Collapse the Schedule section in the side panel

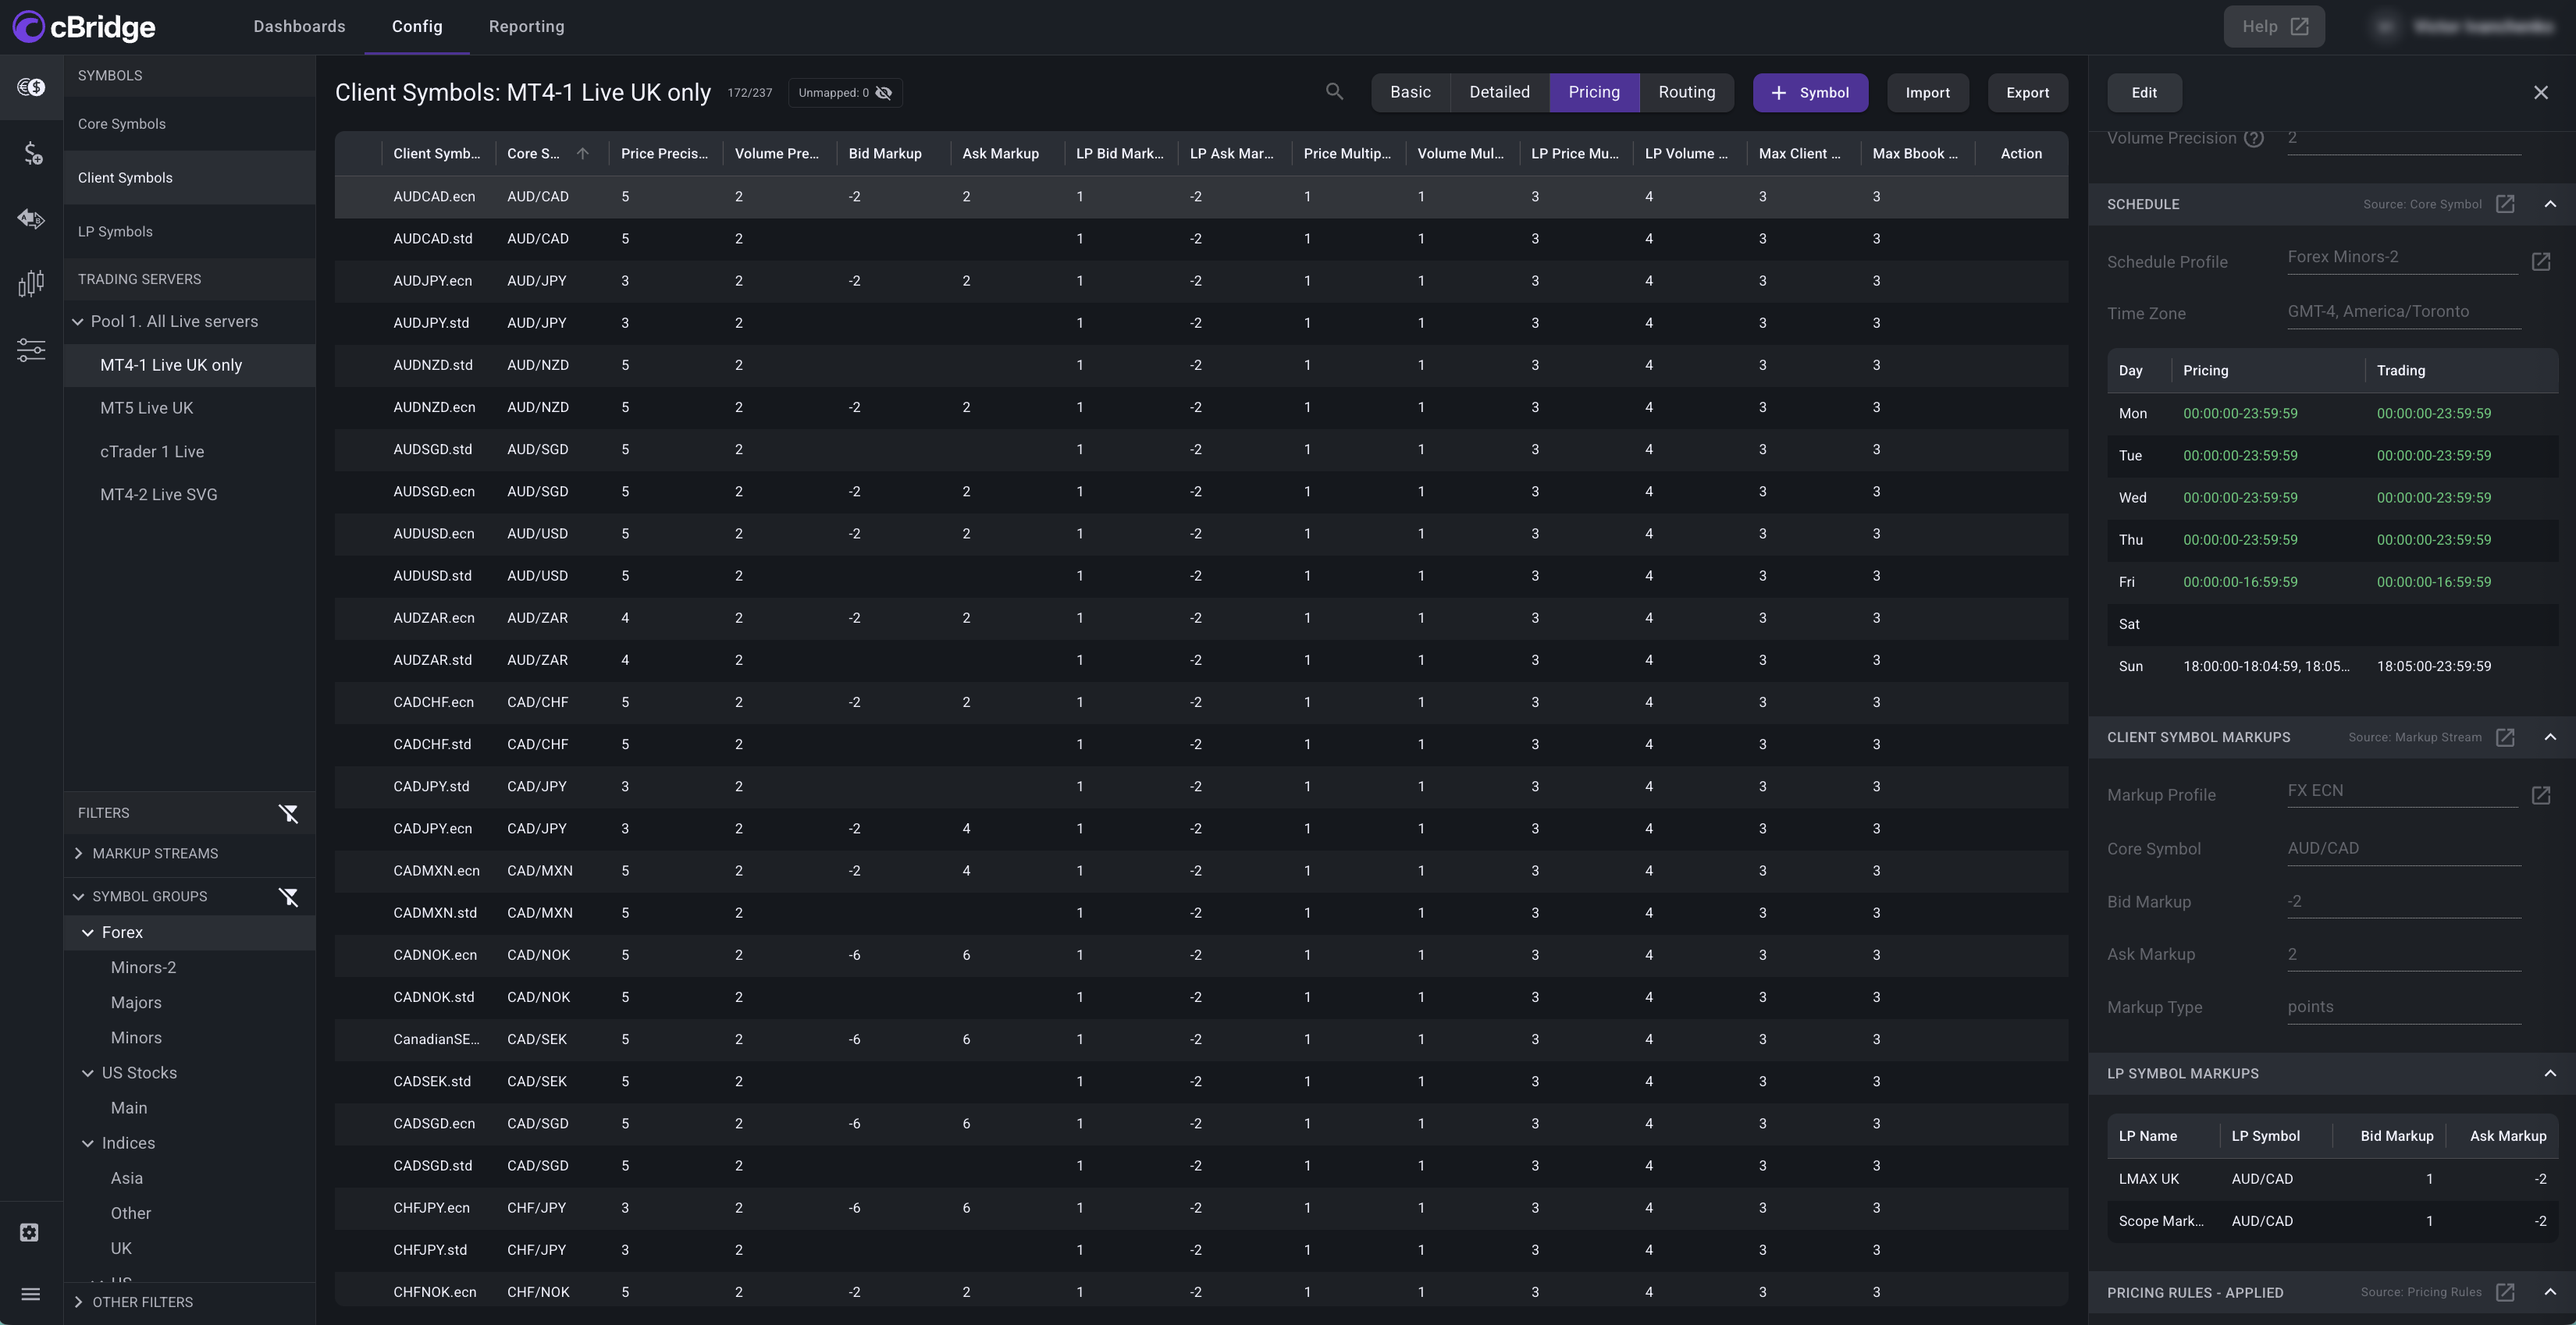pyautogui.click(x=2550, y=204)
